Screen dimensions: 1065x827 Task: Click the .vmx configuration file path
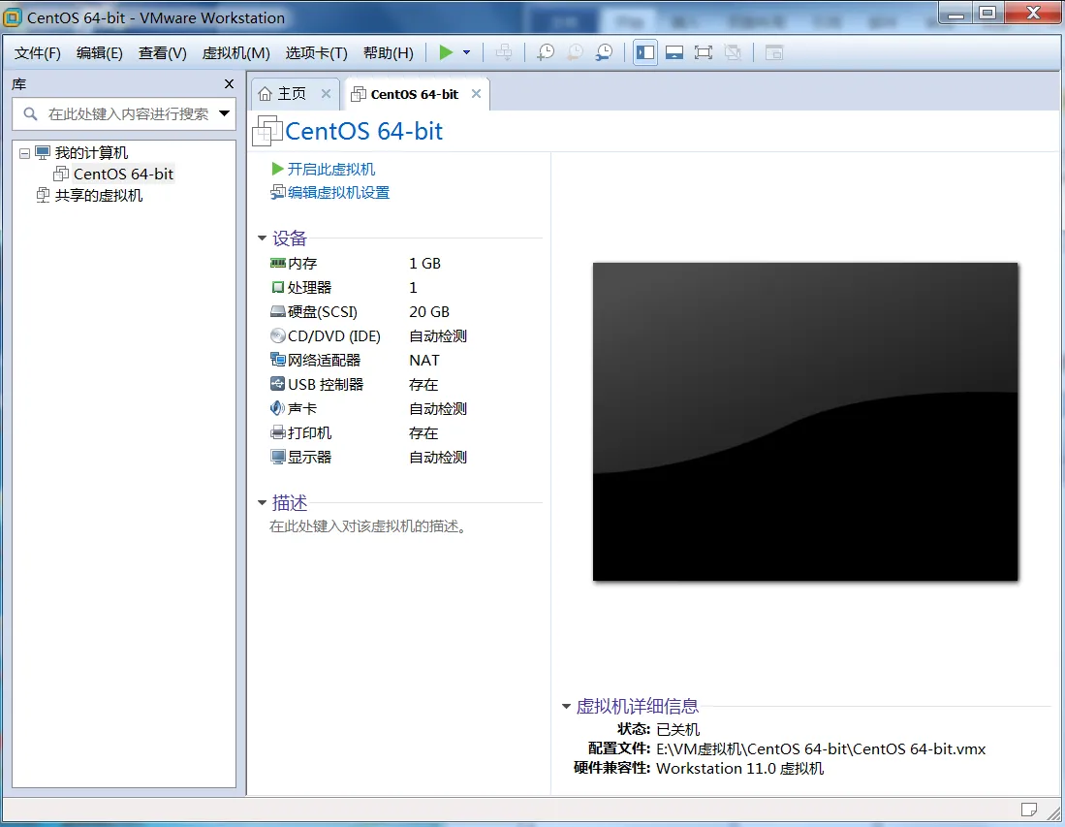pos(821,748)
